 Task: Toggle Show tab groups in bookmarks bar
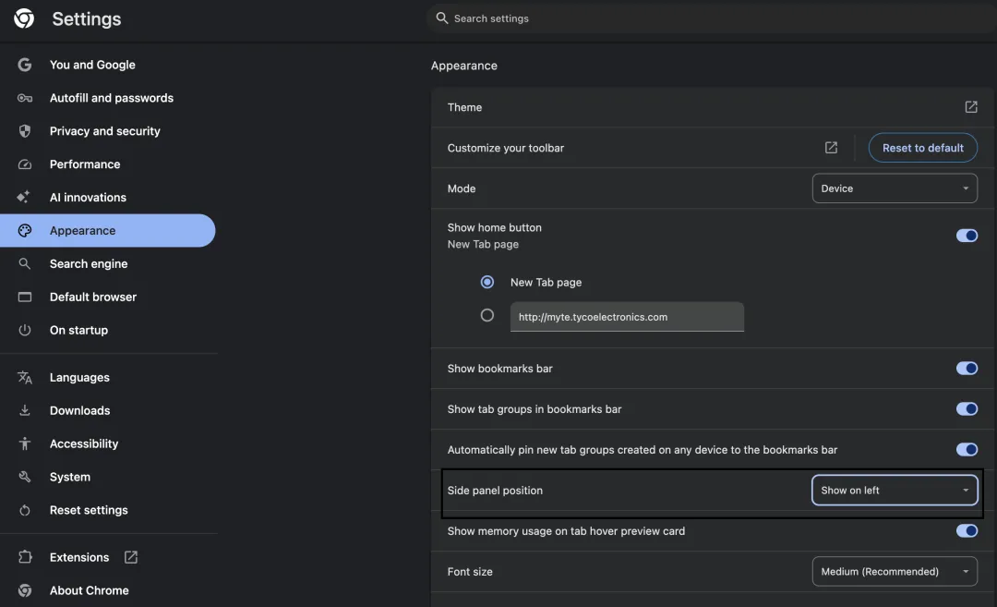tap(967, 409)
